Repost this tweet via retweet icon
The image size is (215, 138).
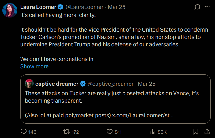(66, 132)
